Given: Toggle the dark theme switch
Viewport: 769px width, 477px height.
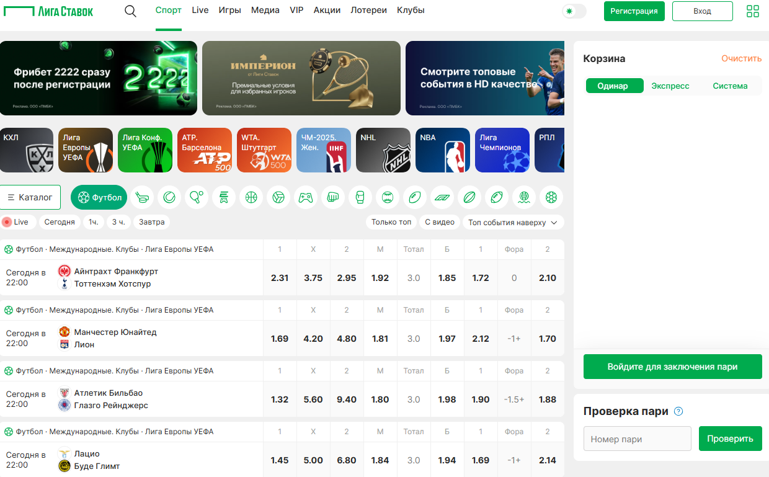Looking at the screenshot, I should click(x=574, y=11).
